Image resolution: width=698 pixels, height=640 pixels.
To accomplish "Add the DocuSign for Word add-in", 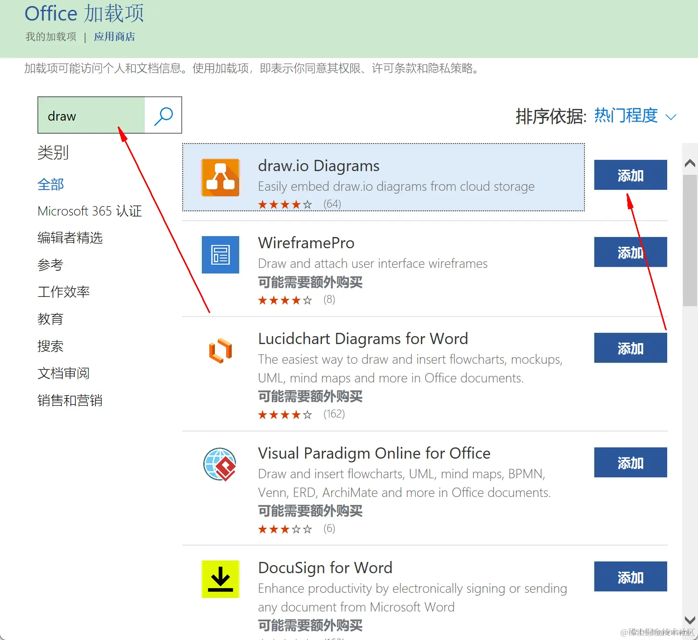I will pos(630,577).
